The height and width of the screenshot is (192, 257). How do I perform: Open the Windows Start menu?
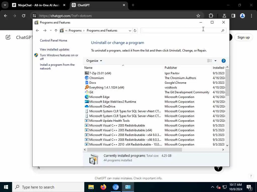(6, 187)
